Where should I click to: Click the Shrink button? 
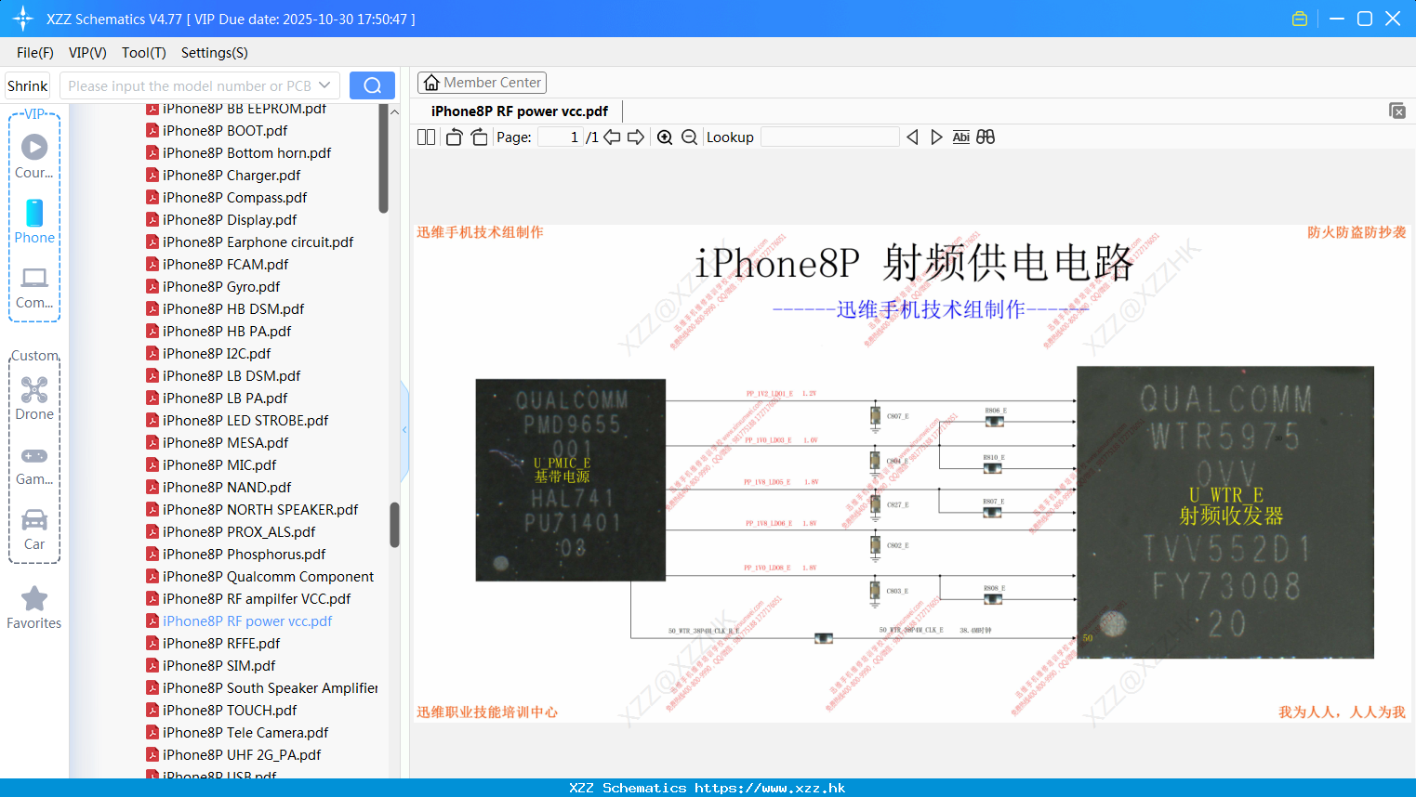(28, 85)
